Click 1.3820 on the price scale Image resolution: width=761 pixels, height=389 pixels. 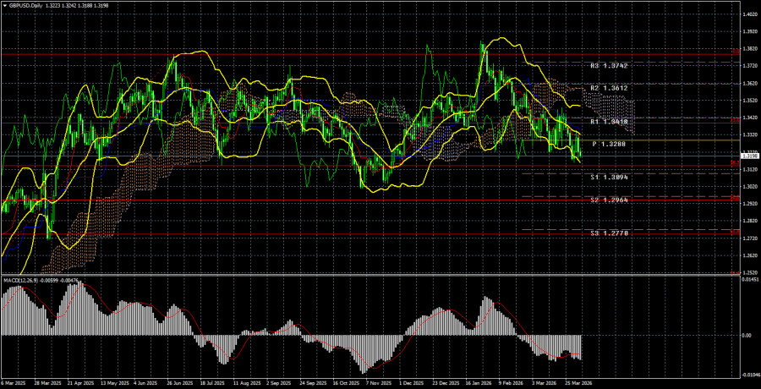748,50
